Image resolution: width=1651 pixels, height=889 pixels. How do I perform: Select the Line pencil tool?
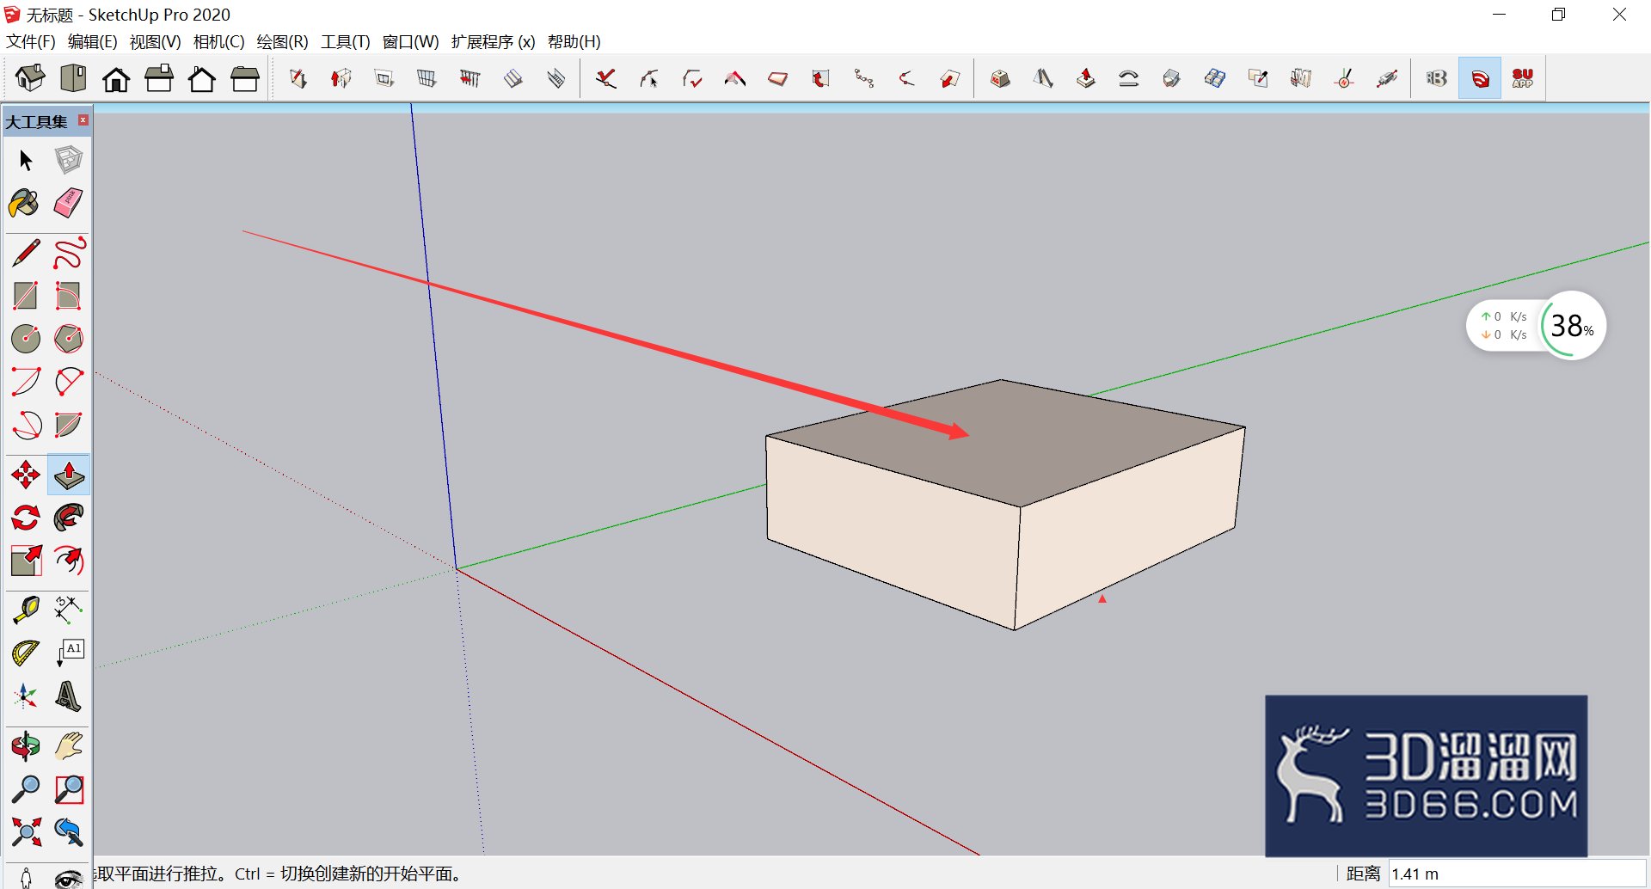pyautogui.click(x=26, y=253)
